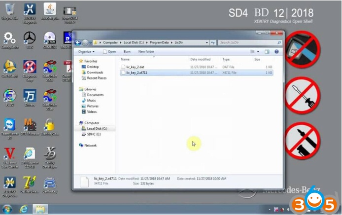Open the view options dropdown arrow
Image resolution: width=342 pixels, height=215 pixels.
[x=258, y=51]
